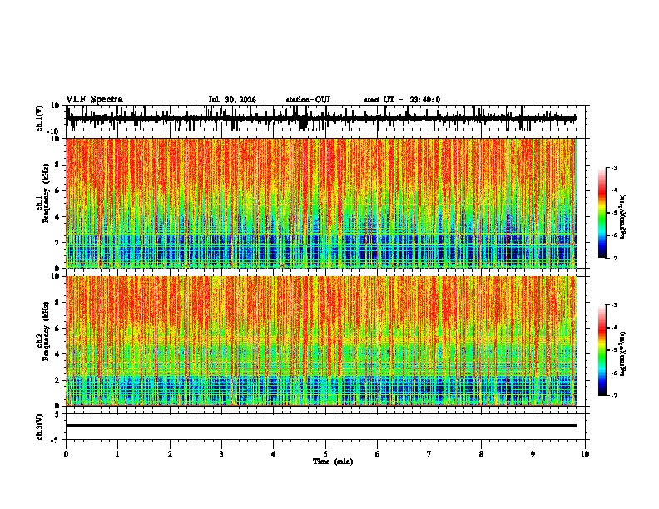
Task: Click the time axis tick label 6
Action: pyautogui.click(x=378, y=454)
